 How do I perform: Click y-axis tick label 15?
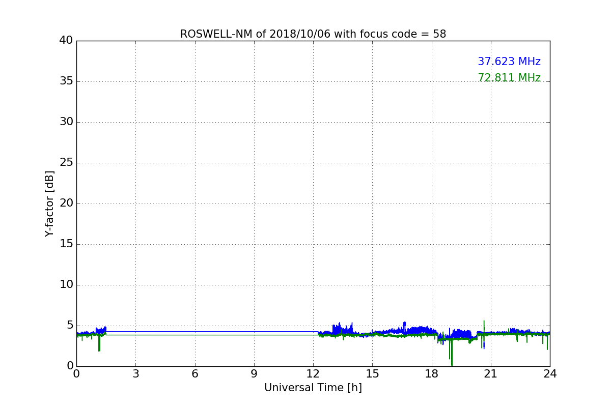point(66,244)
